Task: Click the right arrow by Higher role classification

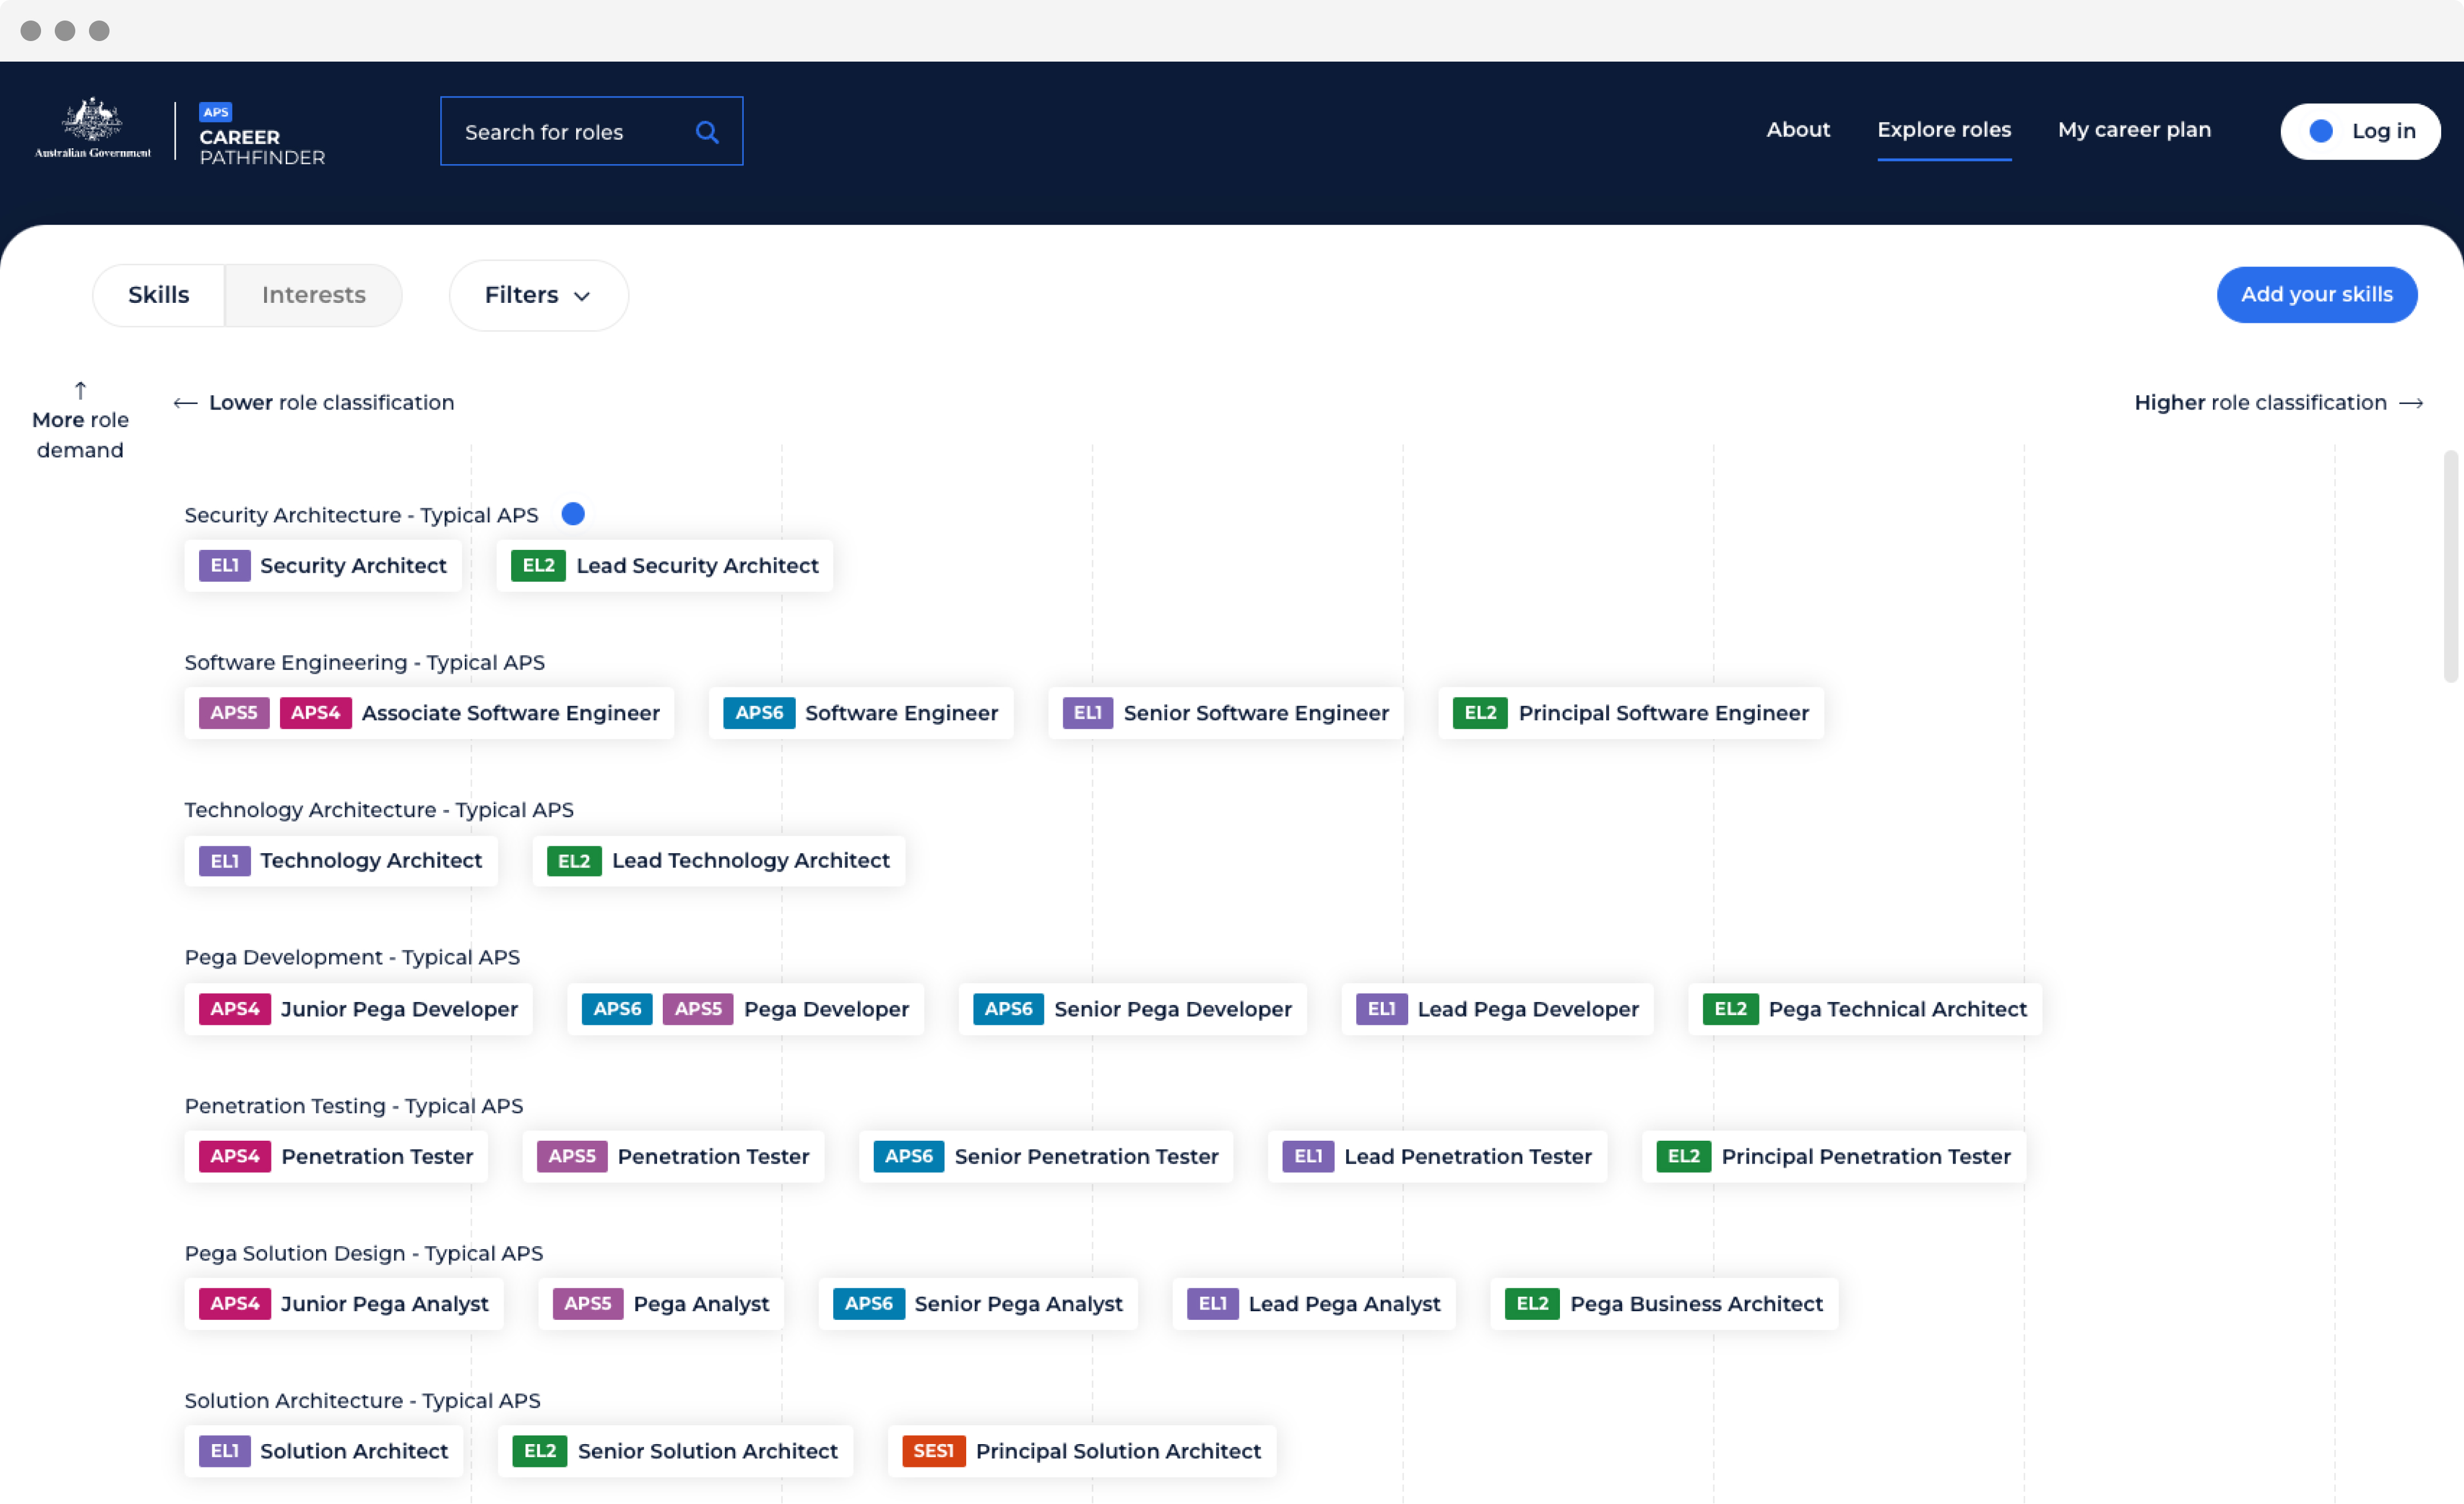Action: tap(2411, 403)
